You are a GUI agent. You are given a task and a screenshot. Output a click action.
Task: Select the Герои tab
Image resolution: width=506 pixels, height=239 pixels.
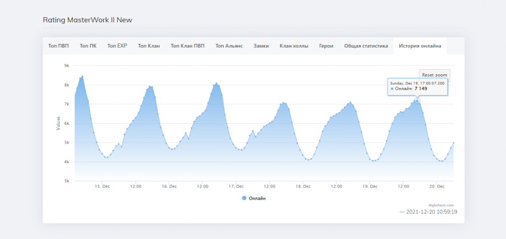pyautogui.click(x=326, y=46)
